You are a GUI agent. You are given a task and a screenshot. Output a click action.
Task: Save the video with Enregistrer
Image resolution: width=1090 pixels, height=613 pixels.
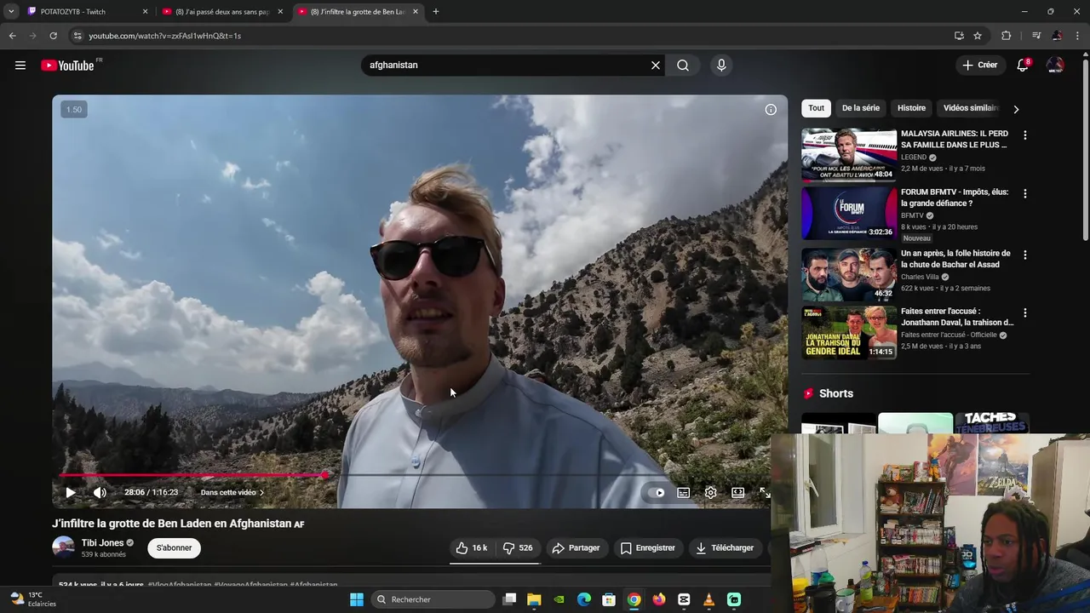click(647, 547)
